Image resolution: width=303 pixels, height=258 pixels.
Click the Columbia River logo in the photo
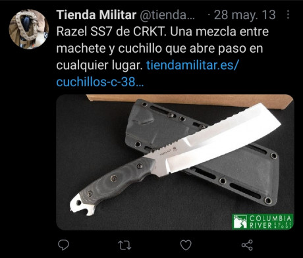coord(263,222)
